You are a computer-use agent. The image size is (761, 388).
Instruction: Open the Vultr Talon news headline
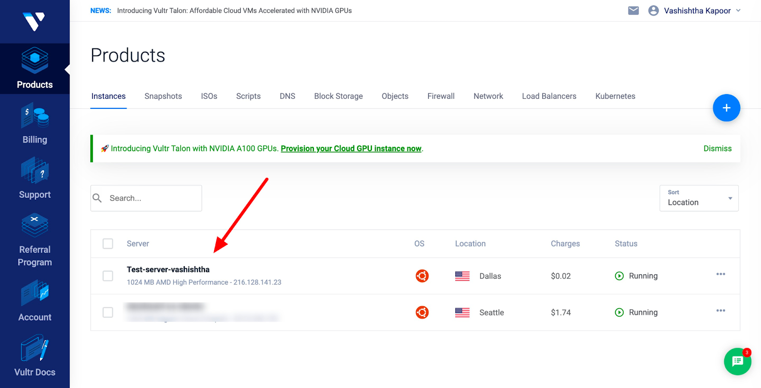(x=234, y=10)
